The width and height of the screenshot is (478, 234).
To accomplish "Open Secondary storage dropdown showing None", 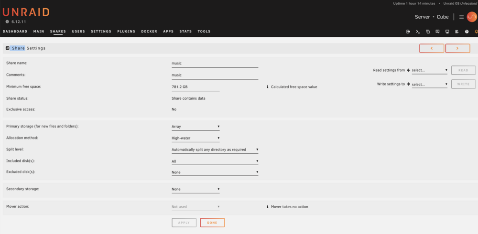I will [x=196, y=189].
